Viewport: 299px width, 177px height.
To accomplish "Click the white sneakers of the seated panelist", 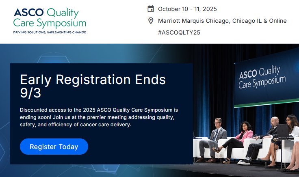I will [244, 161].
